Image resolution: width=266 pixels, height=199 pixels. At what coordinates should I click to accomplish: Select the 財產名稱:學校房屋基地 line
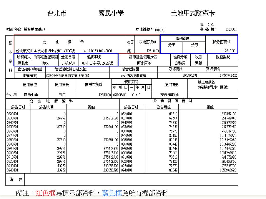point(26,30)
